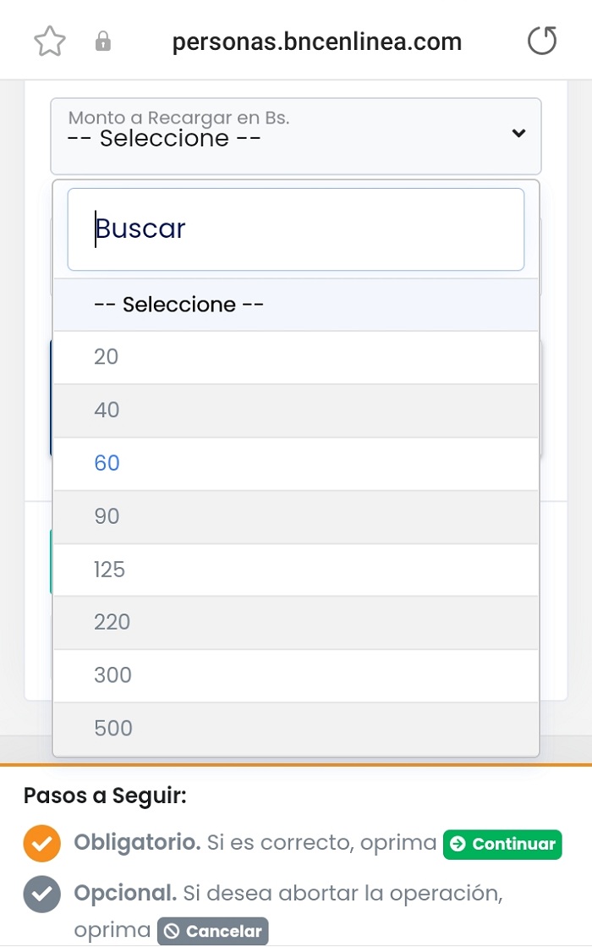This screenshot has width=592, height=947.
Task: Choose 90 as recharge amount
Action: click(x=296, y=517)
